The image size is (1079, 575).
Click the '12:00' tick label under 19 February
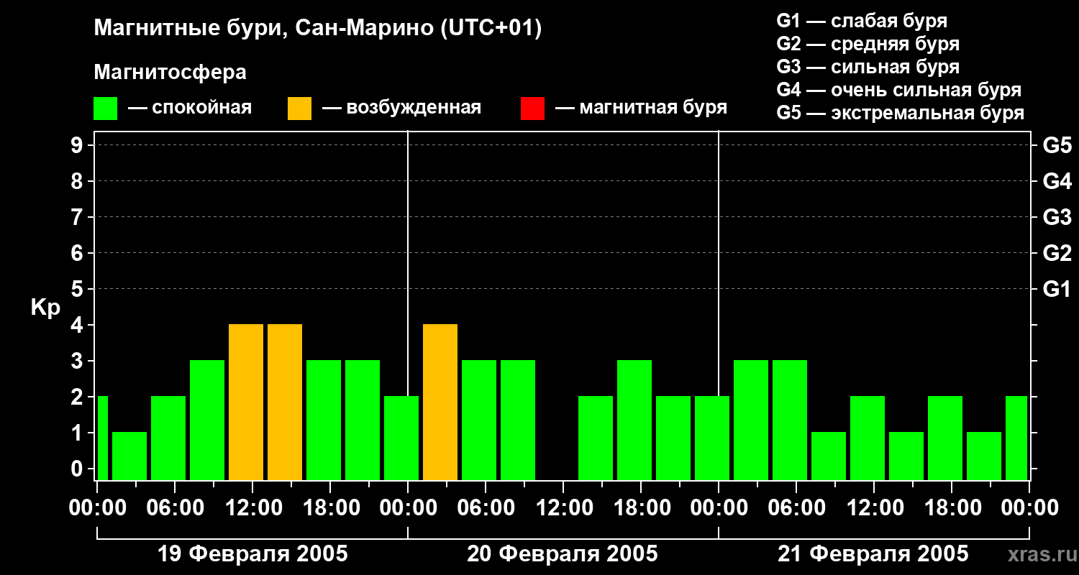[x=252, y=508]
